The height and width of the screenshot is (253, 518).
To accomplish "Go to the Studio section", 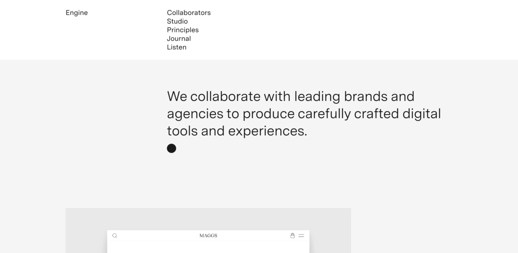I will (177, 22).
